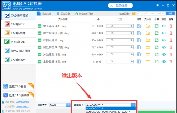Open file 独立房间设计图.dwg with its open icon

139,33
